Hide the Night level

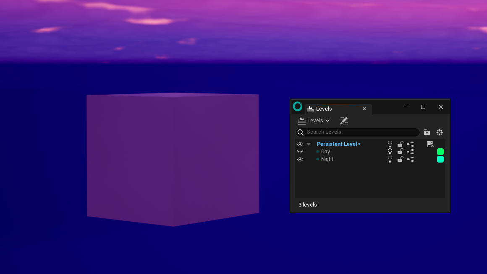click(x=300, y=159)
